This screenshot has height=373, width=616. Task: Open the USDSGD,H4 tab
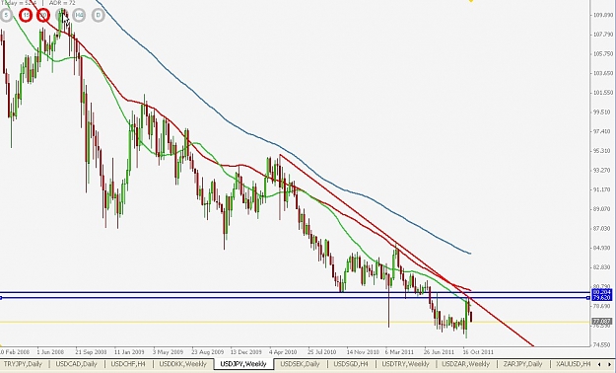pos(351,364)
